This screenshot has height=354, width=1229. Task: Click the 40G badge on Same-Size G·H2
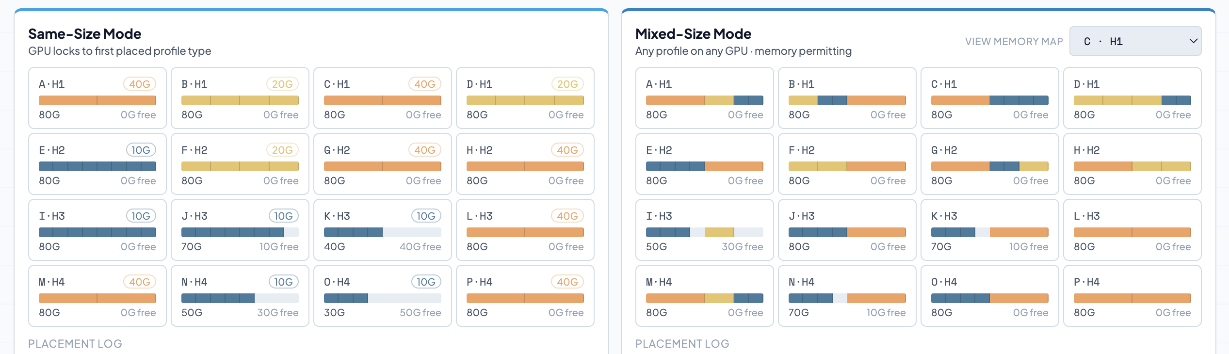(x=425, y=150)
